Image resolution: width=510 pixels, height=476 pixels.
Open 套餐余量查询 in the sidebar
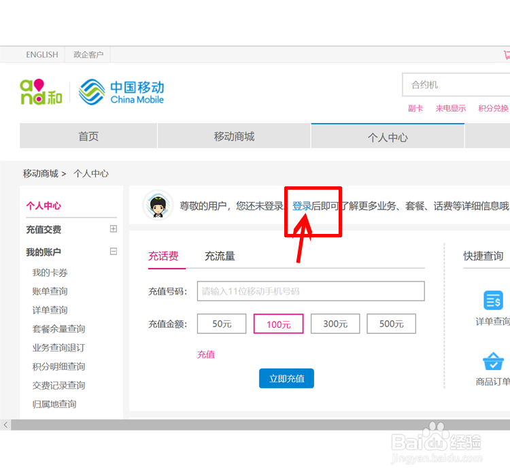(58, 329)
